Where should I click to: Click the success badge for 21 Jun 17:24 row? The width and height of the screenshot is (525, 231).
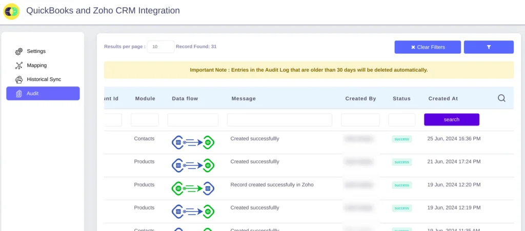tap(402, 162)
